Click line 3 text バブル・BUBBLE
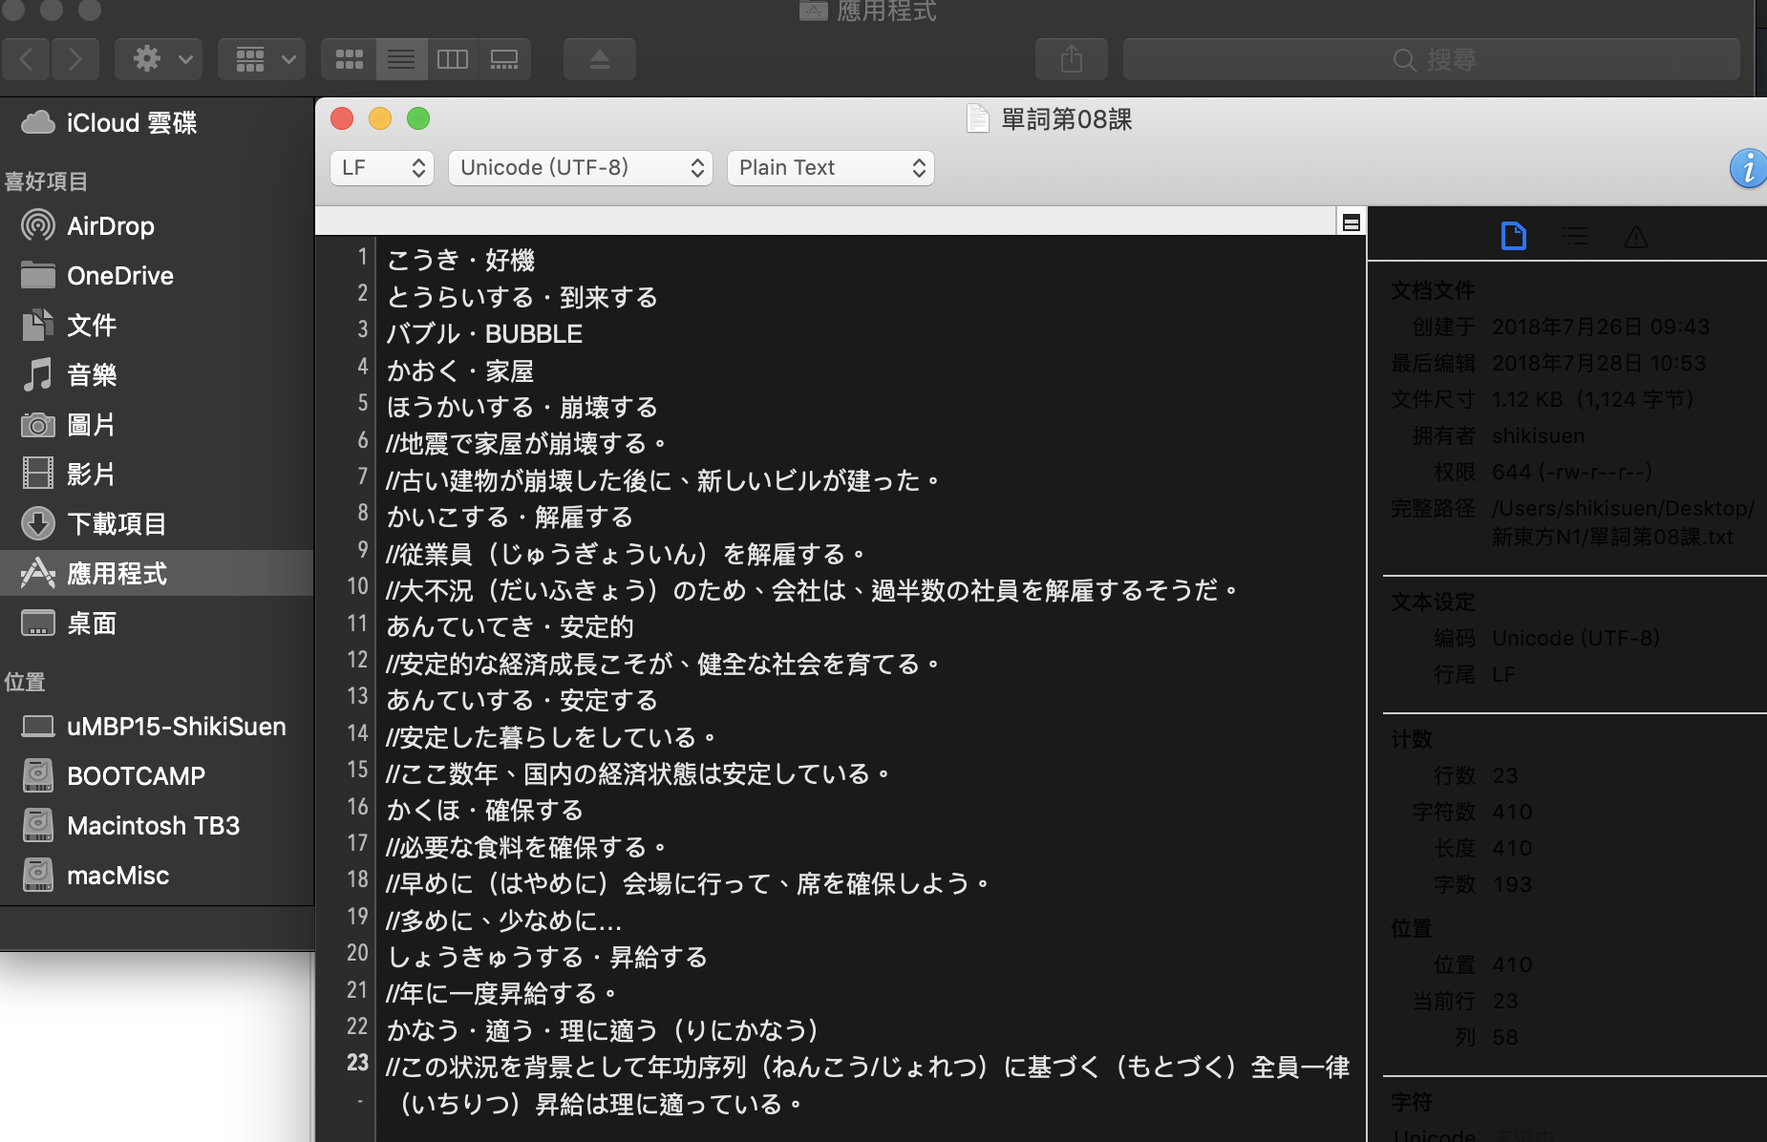1767x1142 pixels. 484,334
